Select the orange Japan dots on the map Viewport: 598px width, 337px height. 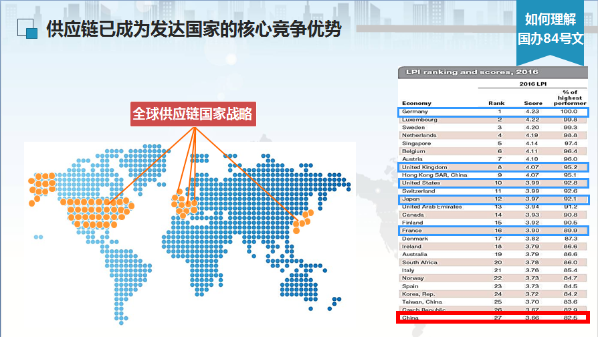(x=302, y=219)
